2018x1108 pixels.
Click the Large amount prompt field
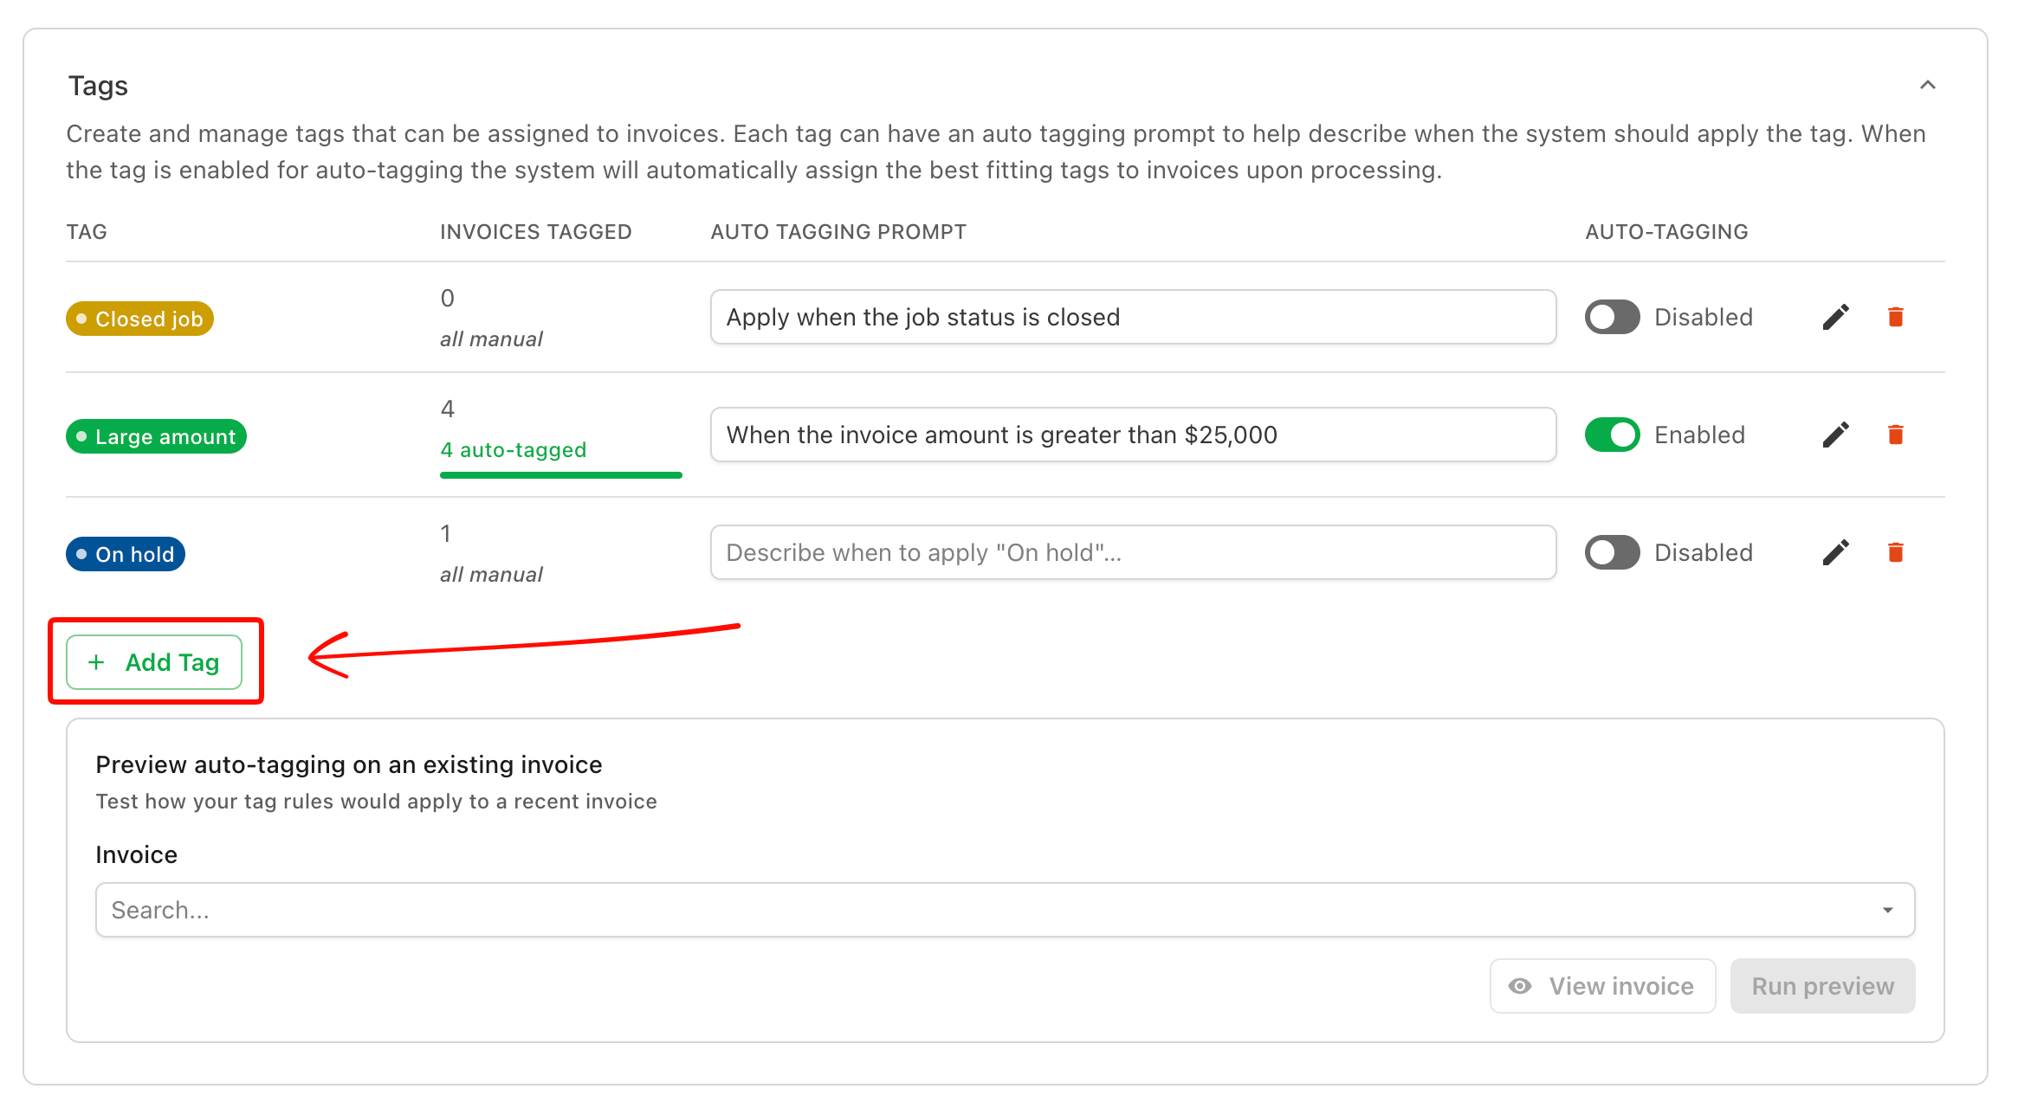coord(1133,435)
